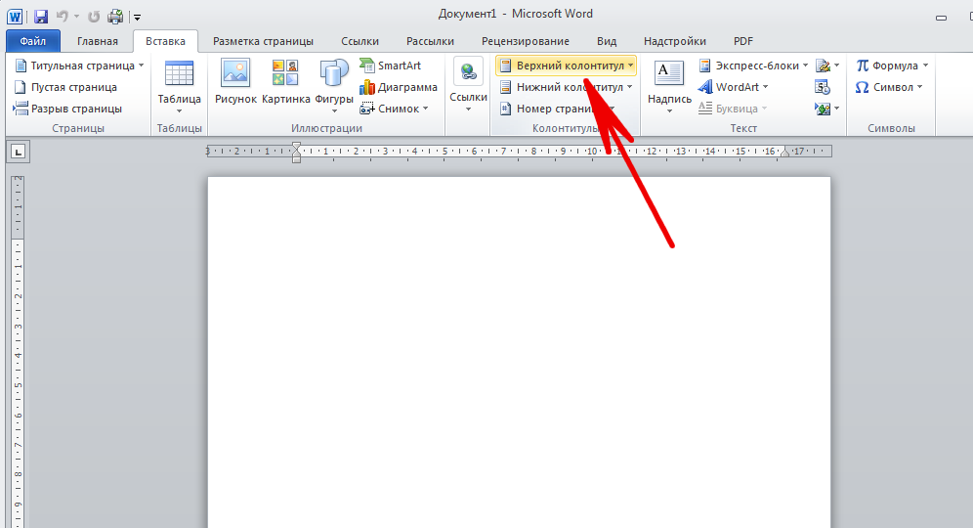Click the Save floppy disk icon

point(41,17)
